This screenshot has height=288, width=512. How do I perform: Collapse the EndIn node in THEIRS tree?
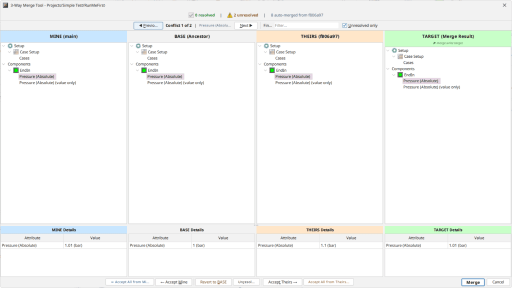pyautogui.click(x=265, y=70)
